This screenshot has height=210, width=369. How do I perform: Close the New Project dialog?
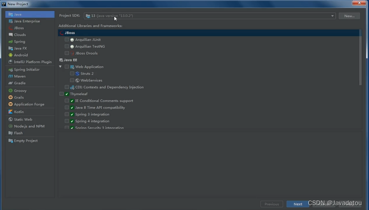pyautogui.click(x=359, y=3)
